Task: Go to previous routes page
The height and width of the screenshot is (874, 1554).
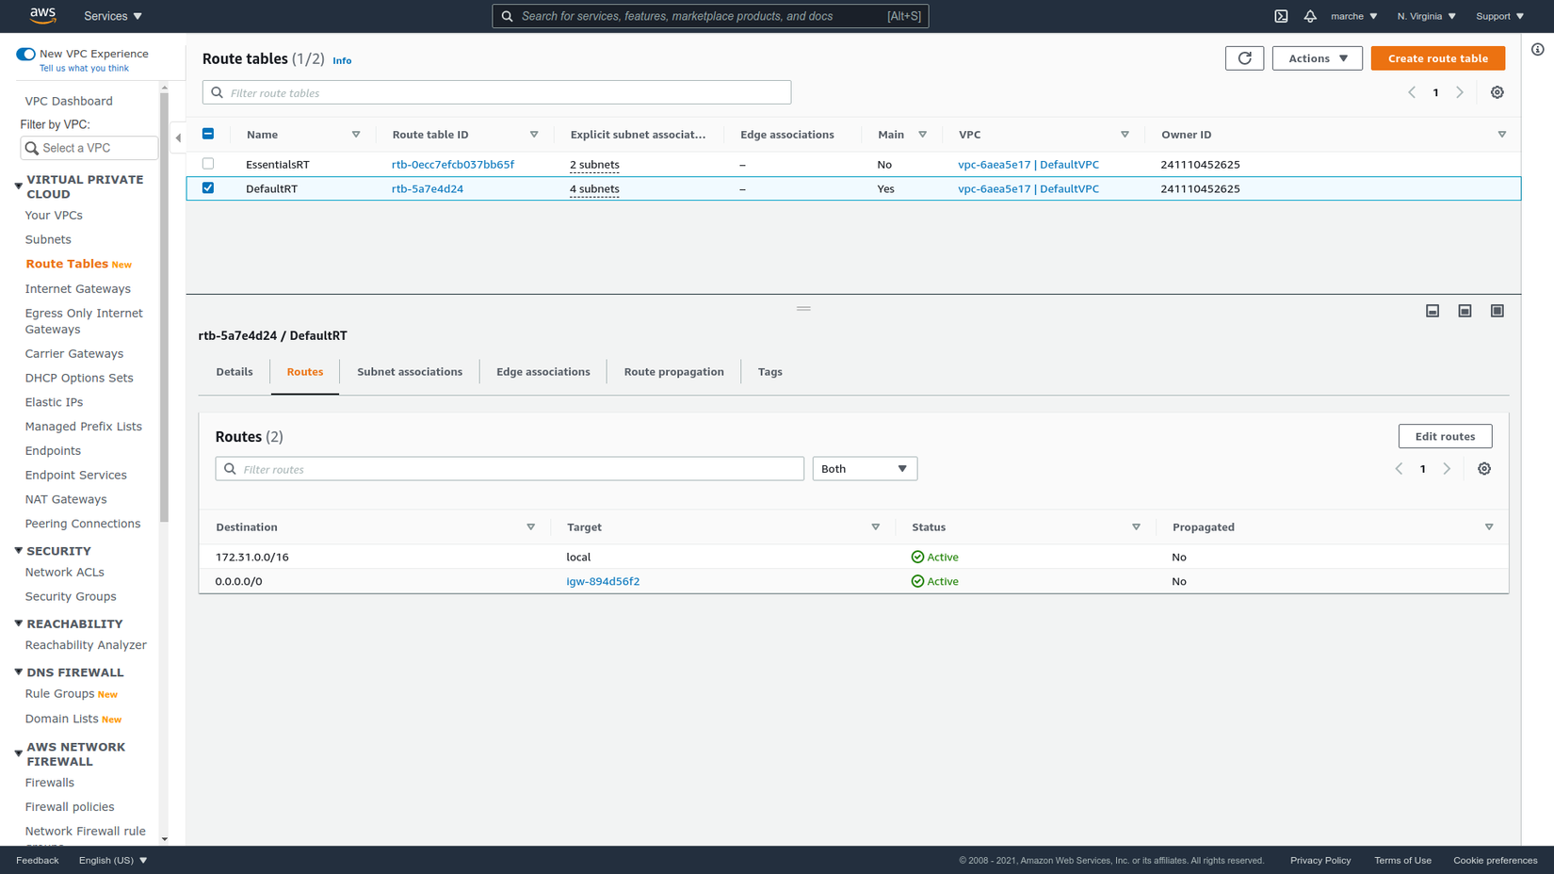Action: (1399, 469)
